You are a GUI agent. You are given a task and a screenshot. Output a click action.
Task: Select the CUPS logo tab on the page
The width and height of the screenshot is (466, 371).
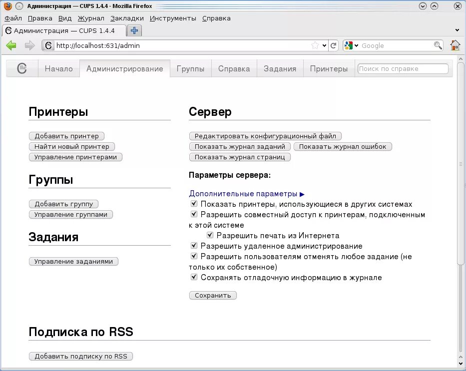21,68
